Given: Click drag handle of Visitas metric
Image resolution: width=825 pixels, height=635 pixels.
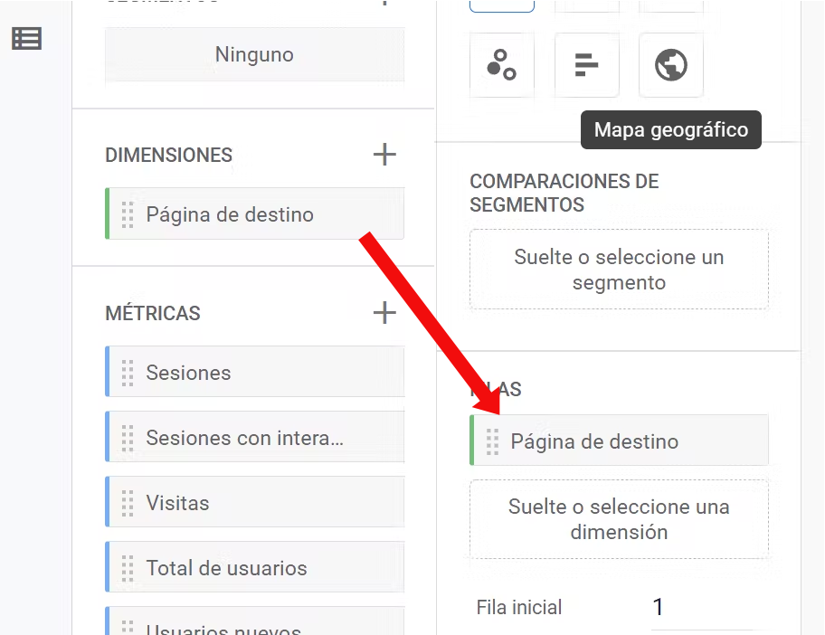Looking at the screenshot, I should click(x=128, y=503).
